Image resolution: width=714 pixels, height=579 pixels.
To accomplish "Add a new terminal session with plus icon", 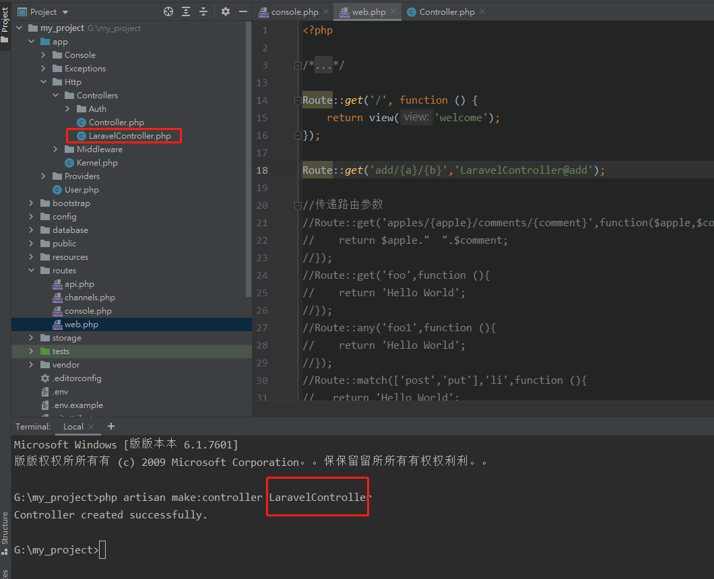I will click(111, 426).
